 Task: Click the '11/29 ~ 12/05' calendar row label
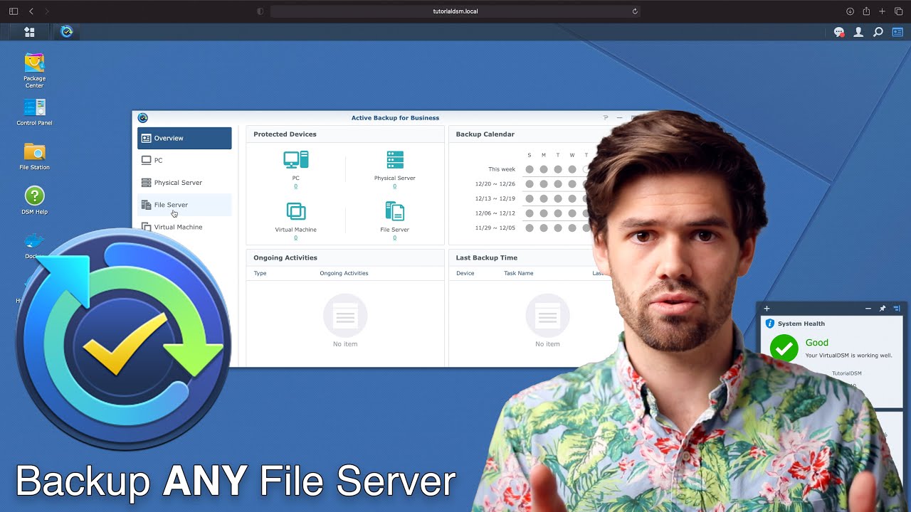pyautogui.click(x=495, y=228)
